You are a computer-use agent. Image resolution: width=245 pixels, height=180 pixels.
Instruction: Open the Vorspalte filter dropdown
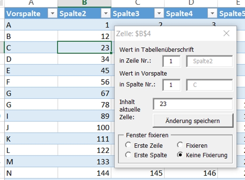pos(52,14)
